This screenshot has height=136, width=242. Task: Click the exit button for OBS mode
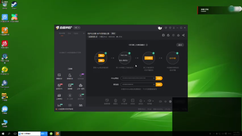pyautogui.click(x=180, y=45)
